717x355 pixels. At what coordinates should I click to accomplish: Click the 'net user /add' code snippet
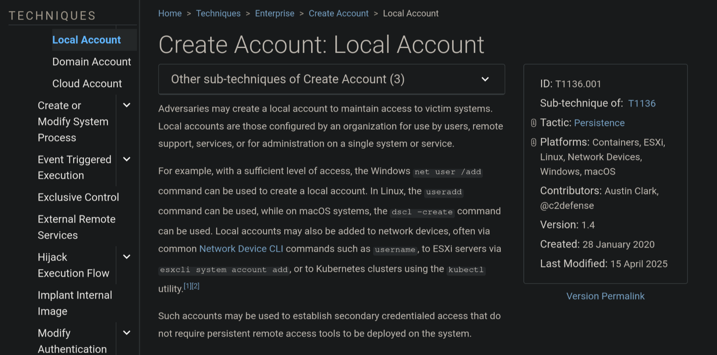(448, 172)
